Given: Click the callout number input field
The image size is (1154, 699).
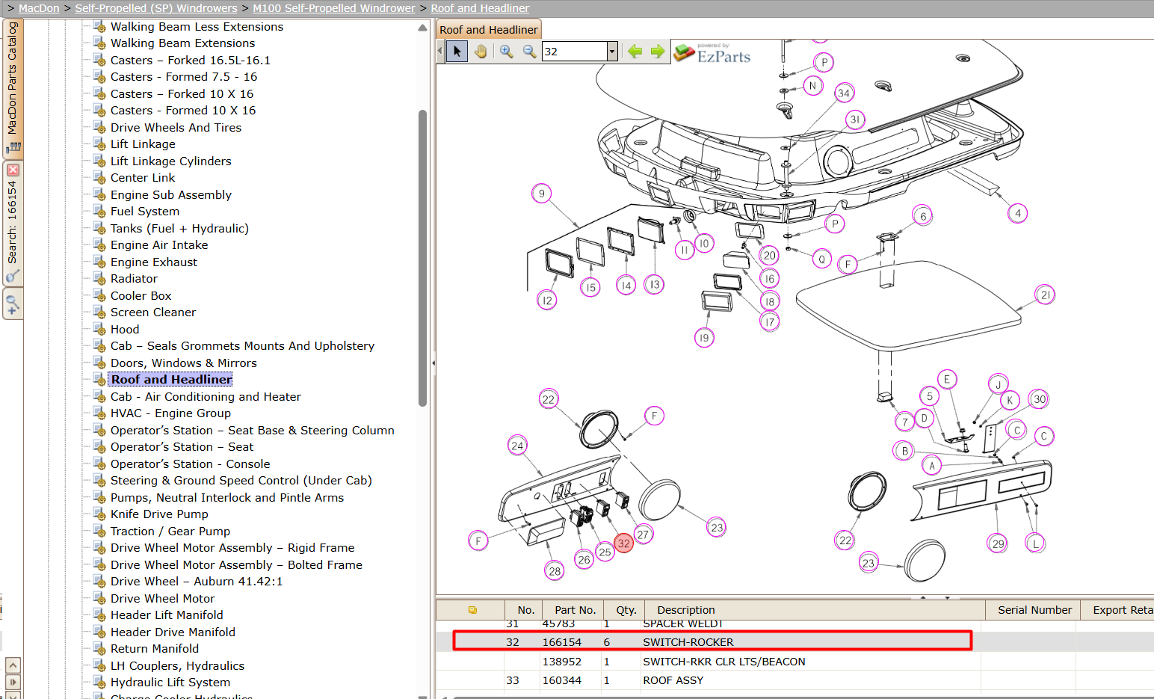Looking at the screenshot, I should [575, 52].
